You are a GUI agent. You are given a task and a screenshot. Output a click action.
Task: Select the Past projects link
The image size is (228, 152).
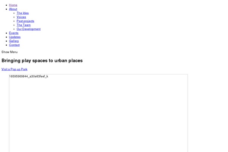point(25,21)
